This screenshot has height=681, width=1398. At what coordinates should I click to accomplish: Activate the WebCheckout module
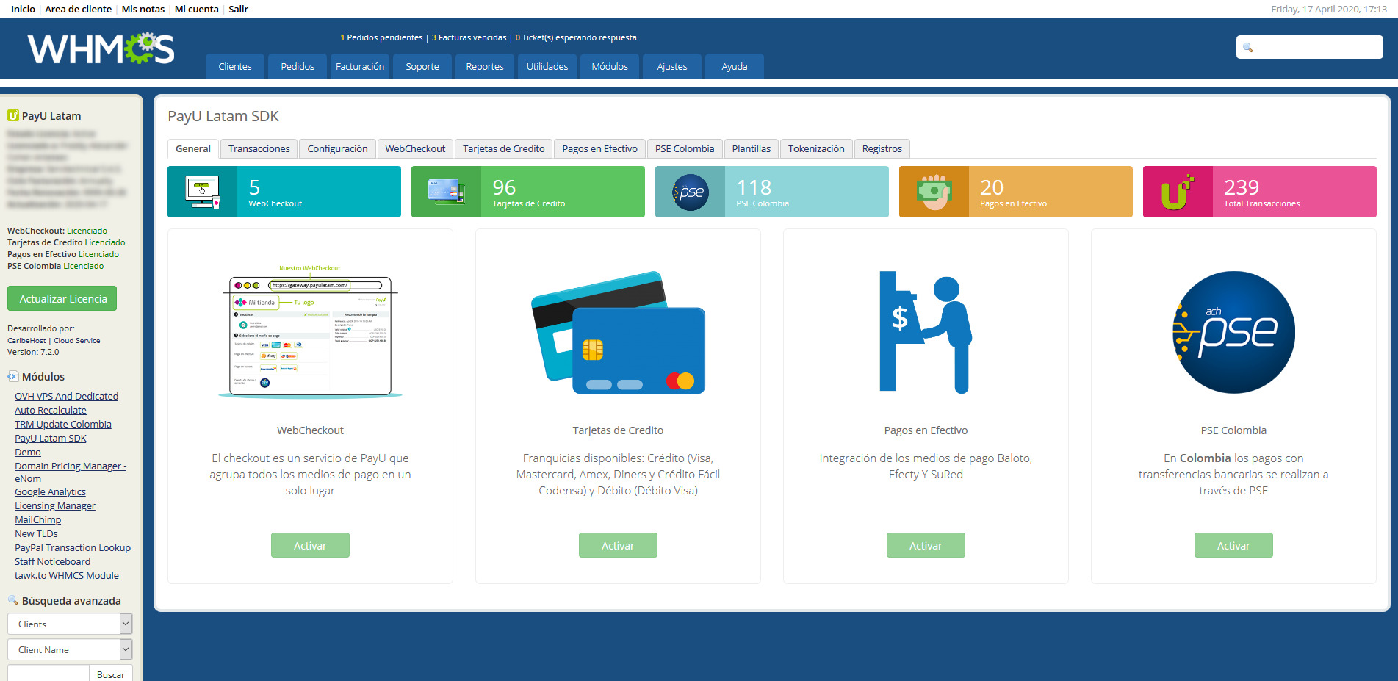[x=310, y=545]
